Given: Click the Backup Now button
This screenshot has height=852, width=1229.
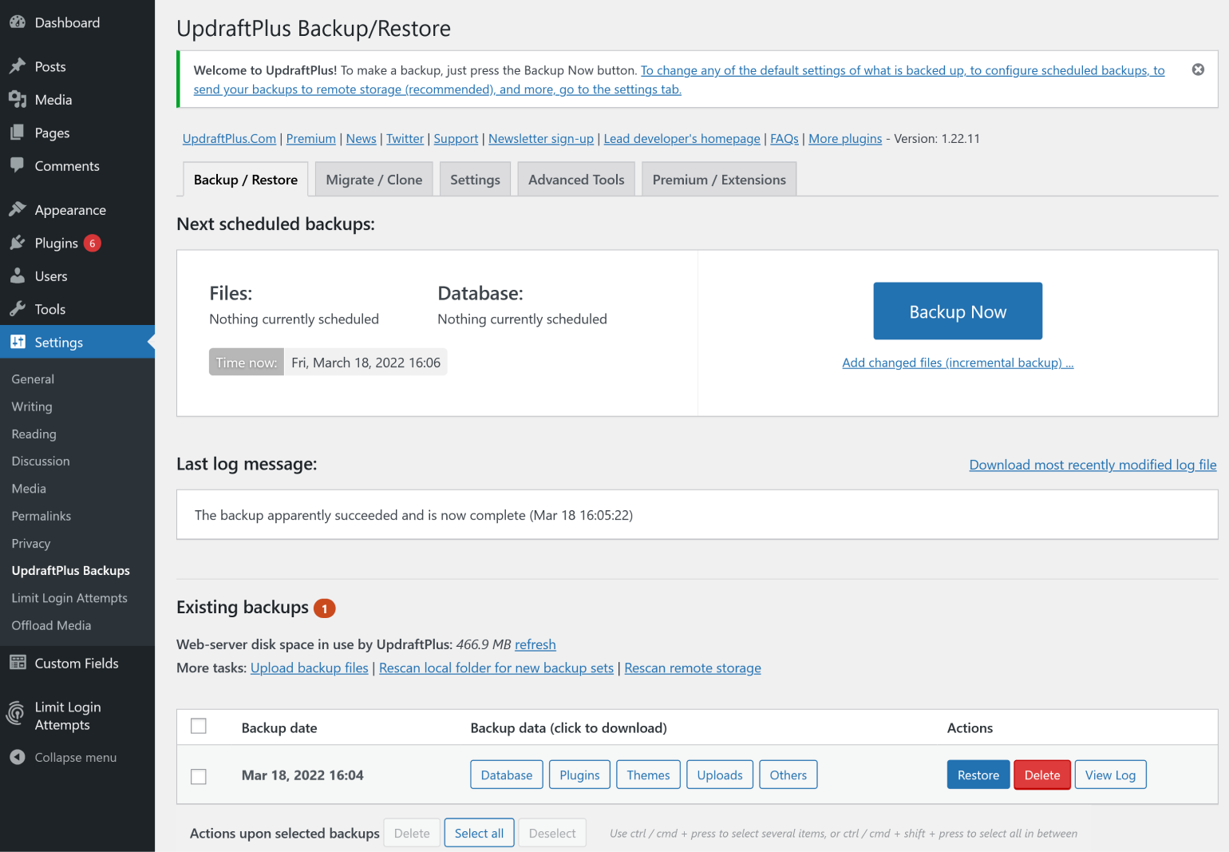Looking at the screenshot, I should pos(958,311).
